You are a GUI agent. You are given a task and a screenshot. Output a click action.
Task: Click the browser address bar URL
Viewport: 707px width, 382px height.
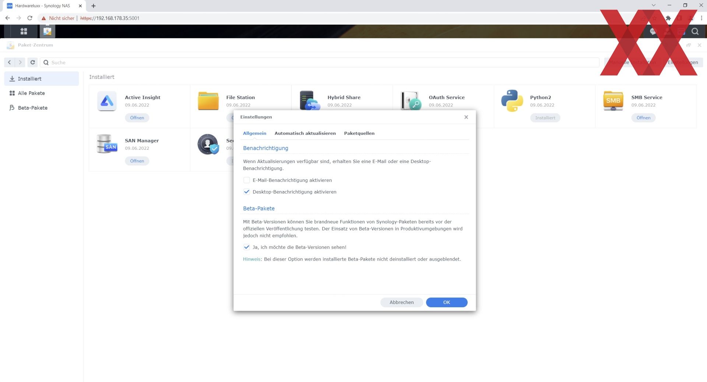tap(110, 18)
